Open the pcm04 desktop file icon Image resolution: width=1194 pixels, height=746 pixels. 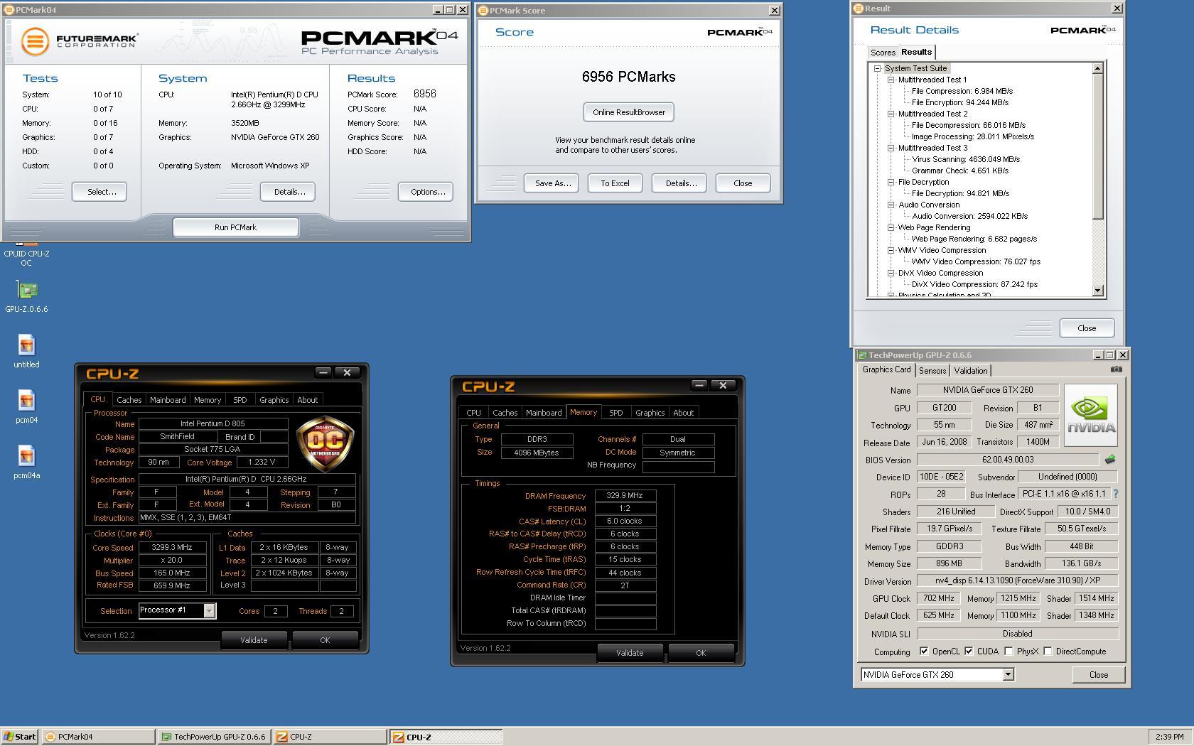click(x=27, y=401)
